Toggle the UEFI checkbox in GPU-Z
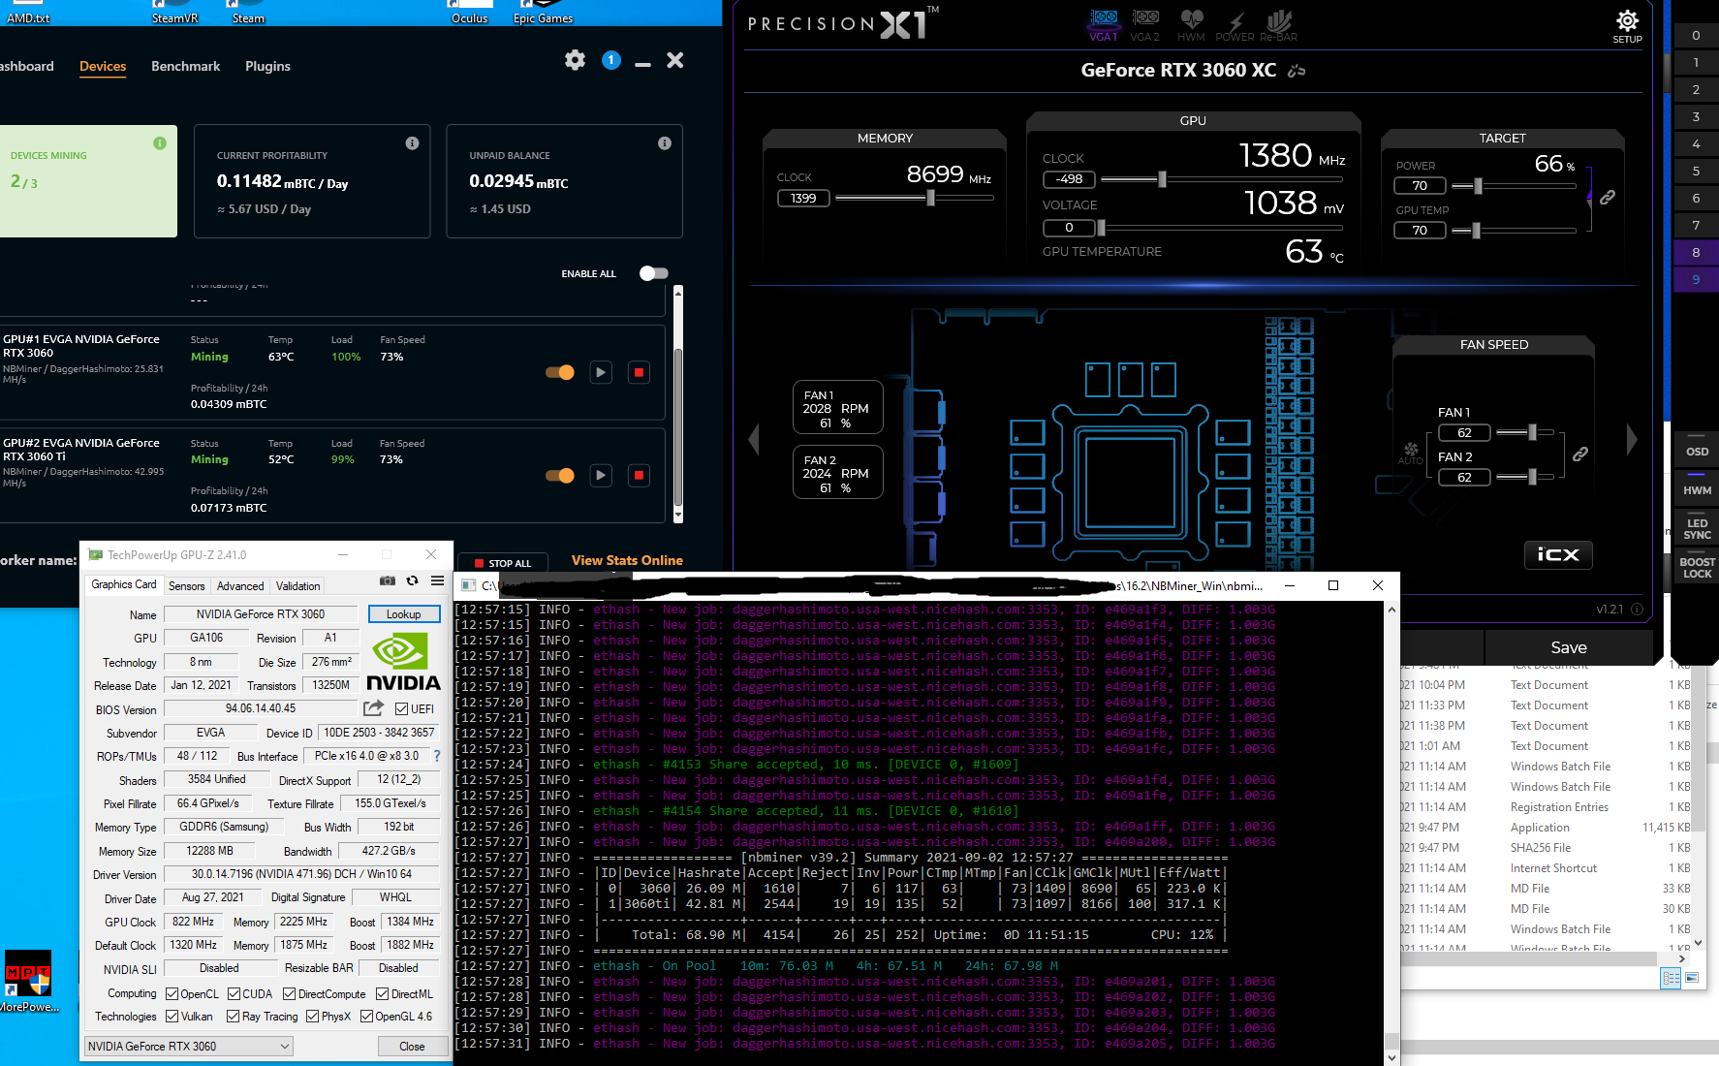Screen dimensions: 1719x1066 (401, 709)
